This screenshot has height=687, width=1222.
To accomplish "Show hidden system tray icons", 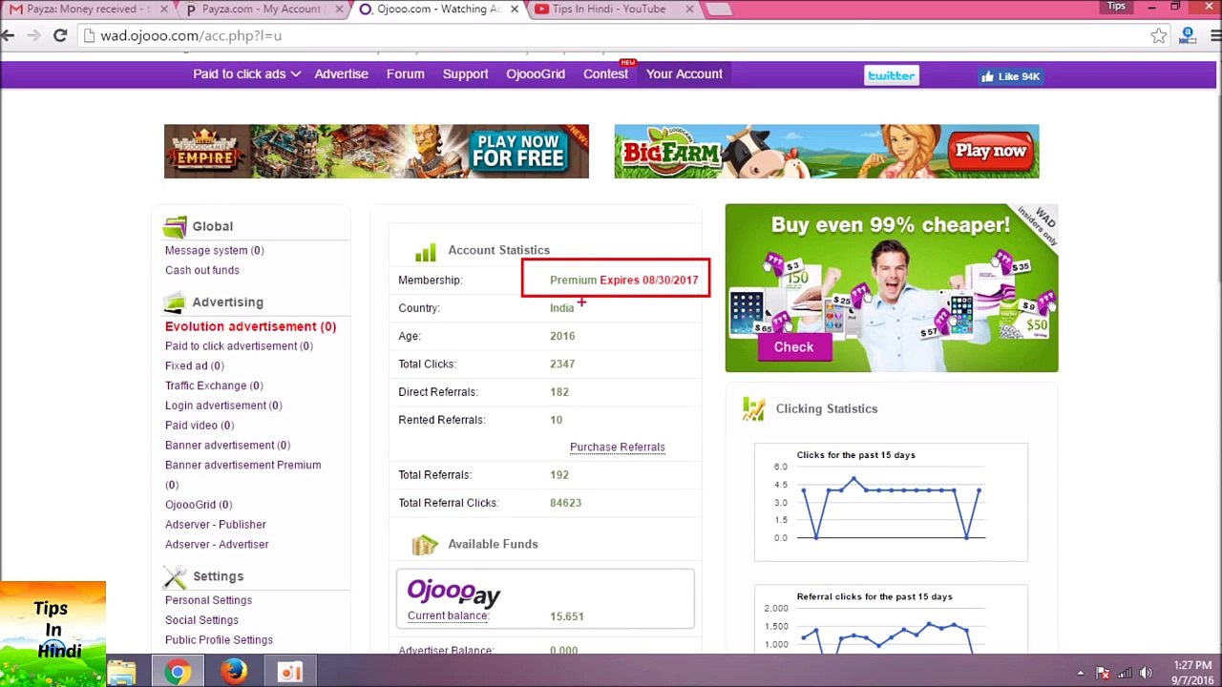I will tap(1081, 672).
